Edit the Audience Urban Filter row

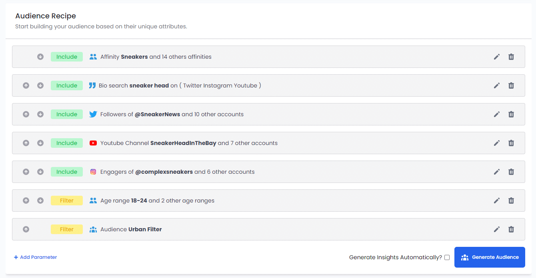pyautogui.click(x=497, y=229)
